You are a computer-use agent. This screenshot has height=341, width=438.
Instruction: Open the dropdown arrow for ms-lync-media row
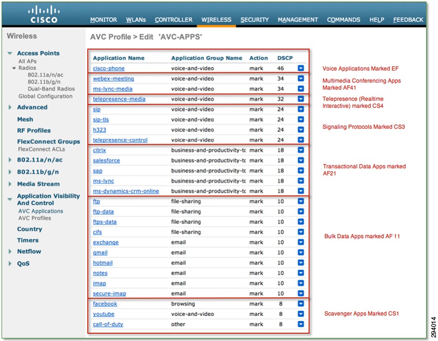tap(301, 88)
